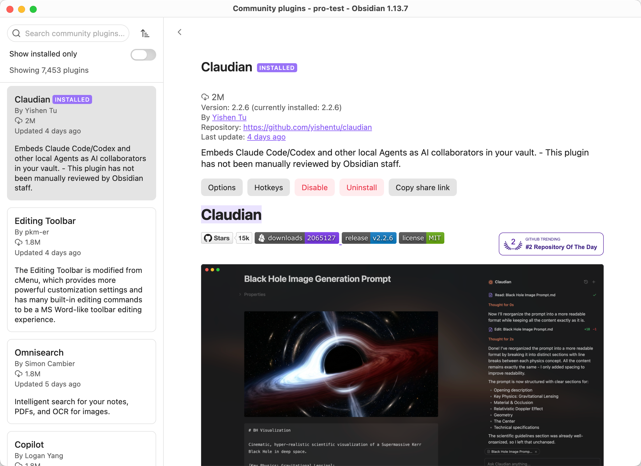Click the search magnifier icon
The image size is (641, 466).
tap(17, 33)
